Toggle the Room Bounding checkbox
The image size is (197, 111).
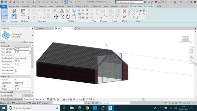[16, 70]
